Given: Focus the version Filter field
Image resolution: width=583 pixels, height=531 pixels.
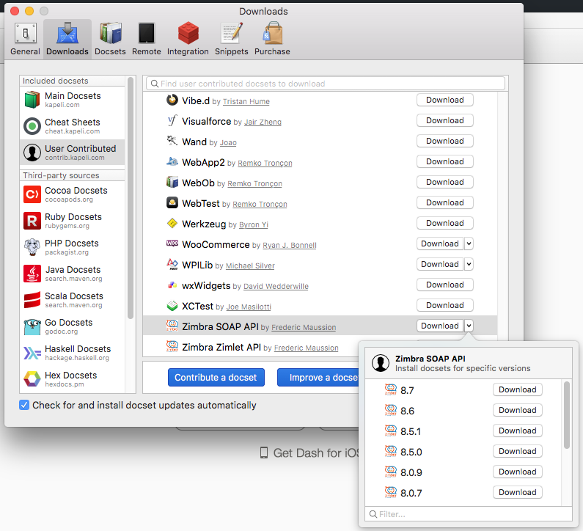Looking at the screenshot, I should pos(468,514).
